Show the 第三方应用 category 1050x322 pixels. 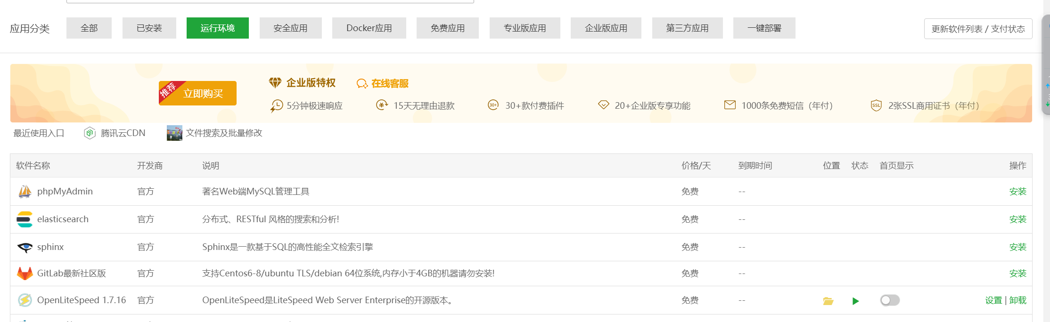point(688,28)
